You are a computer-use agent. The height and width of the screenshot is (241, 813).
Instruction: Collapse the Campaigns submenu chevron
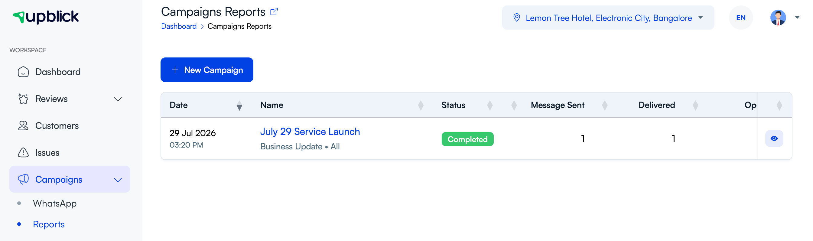[x=118, y=180]
